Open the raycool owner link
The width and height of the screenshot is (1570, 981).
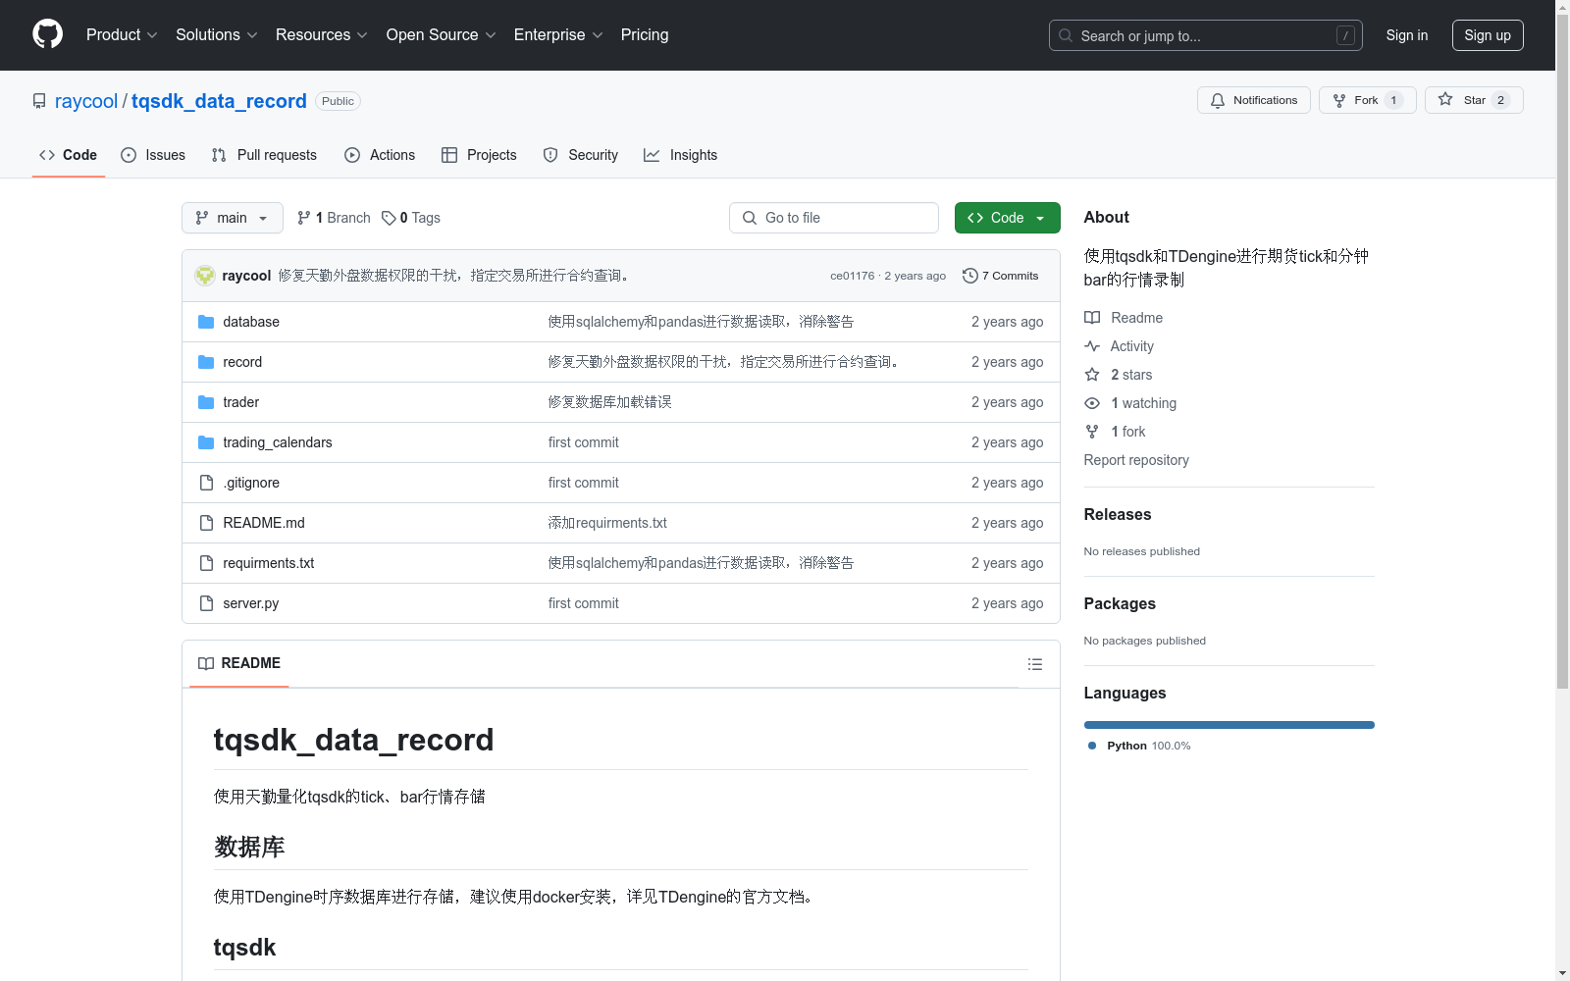click(x=86, y=101)
